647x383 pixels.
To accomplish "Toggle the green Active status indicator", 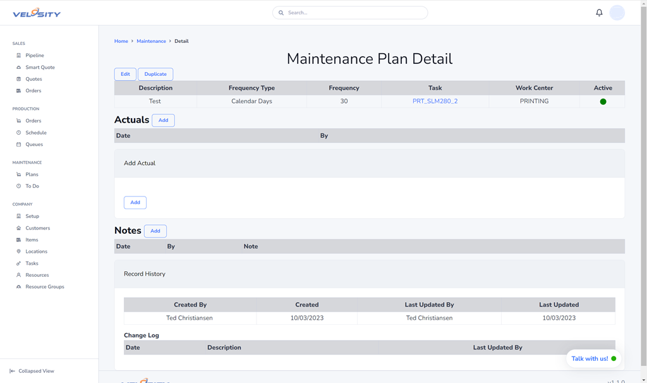I will tap(603, 102).
